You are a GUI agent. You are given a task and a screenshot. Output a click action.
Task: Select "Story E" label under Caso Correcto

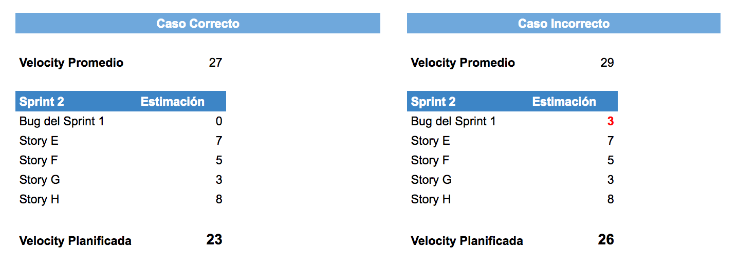(x=39, y=141)
